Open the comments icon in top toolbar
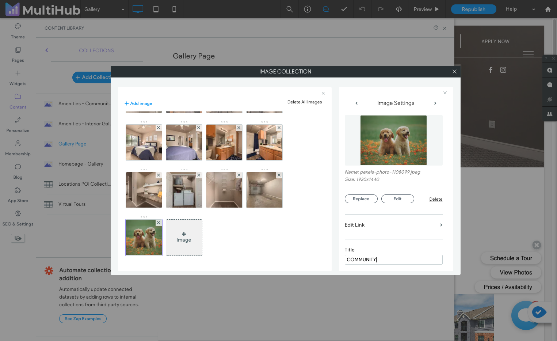Image resolution: width=557 pixels, height=341 pixels. click(326, 9)
